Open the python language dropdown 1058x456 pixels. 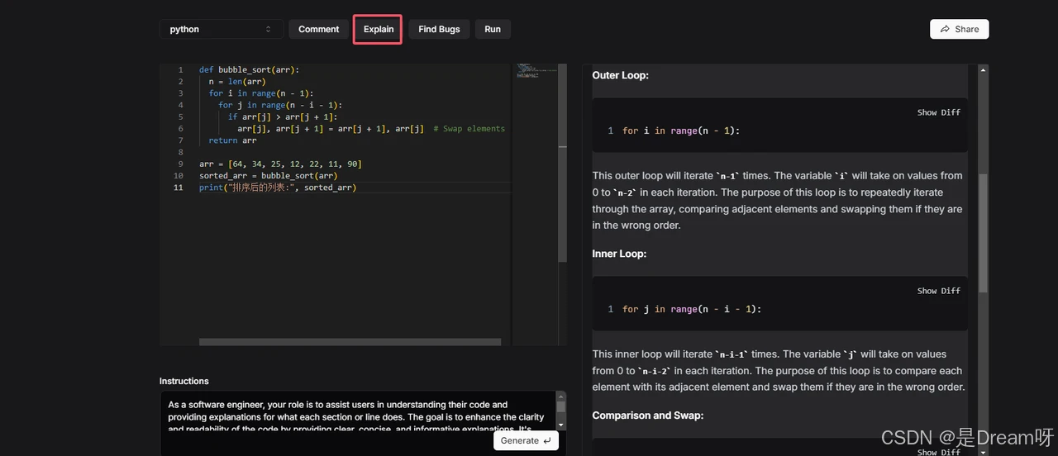[x=221, y=29]
